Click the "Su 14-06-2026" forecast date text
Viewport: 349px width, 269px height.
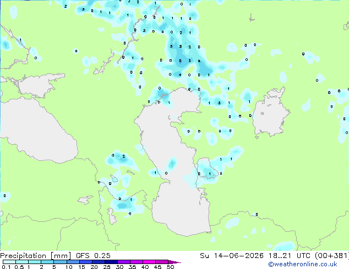(x=232, y=256)
